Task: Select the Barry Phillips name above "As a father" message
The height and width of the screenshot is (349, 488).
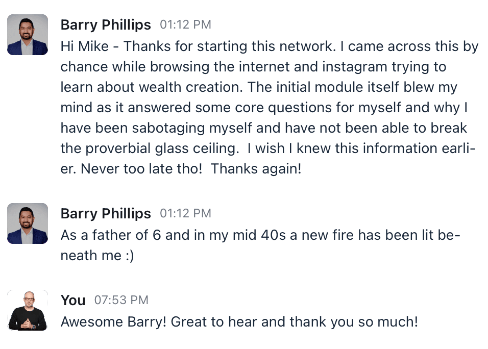Action: pos(106,213)
